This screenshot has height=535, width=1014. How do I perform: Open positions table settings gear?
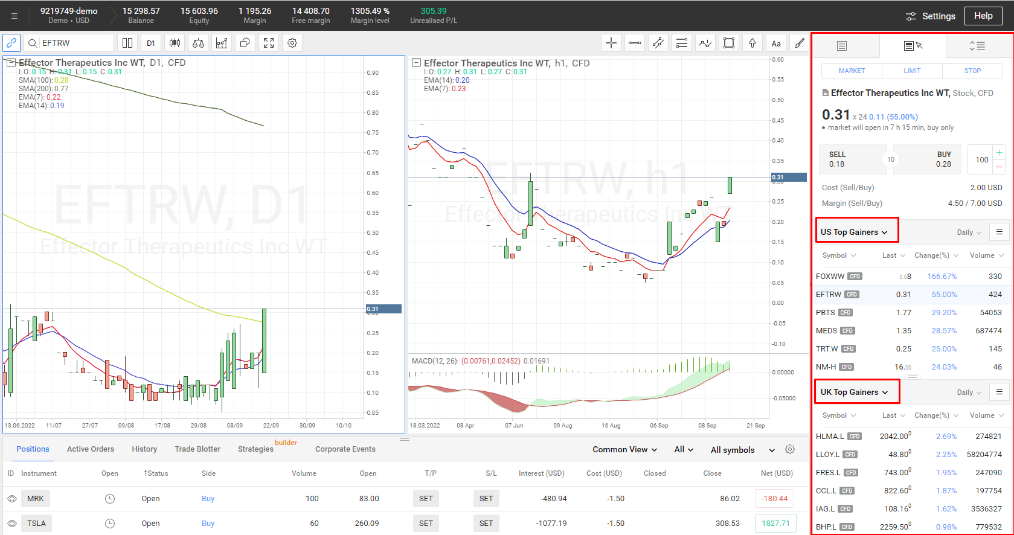[790, 449]
